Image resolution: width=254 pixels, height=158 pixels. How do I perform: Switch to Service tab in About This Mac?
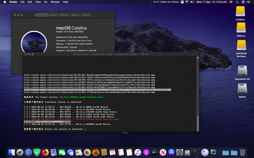click(86, 15)
